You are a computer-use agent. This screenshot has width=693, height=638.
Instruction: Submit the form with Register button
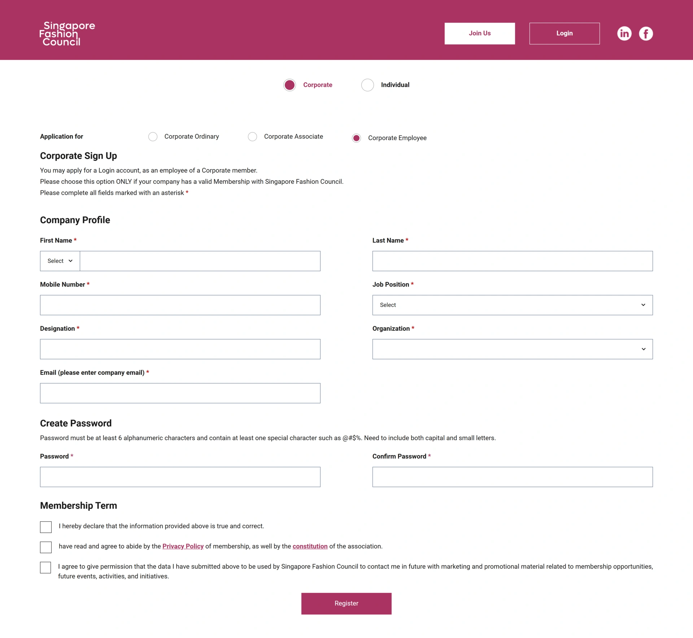coord(346,604)
